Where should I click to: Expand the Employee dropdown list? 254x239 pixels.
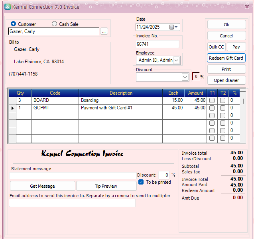(177, 60)
